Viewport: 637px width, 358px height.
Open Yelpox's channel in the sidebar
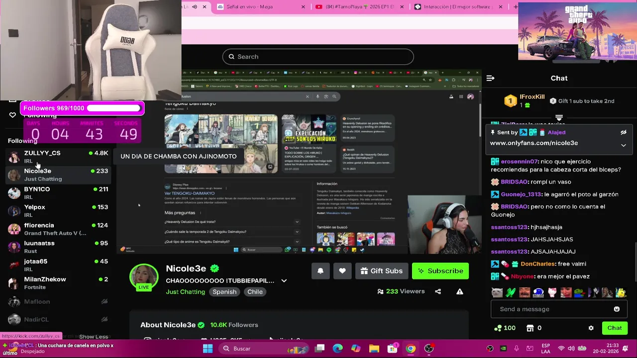point(59,211)
